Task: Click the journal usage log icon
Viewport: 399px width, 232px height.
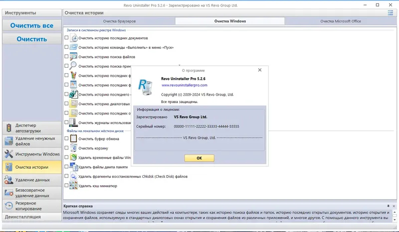Action: pyautogui.click(x=73, y=122)
